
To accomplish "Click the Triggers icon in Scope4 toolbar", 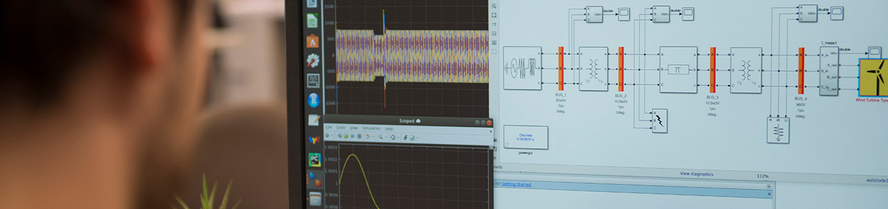I will coord(405,137).
